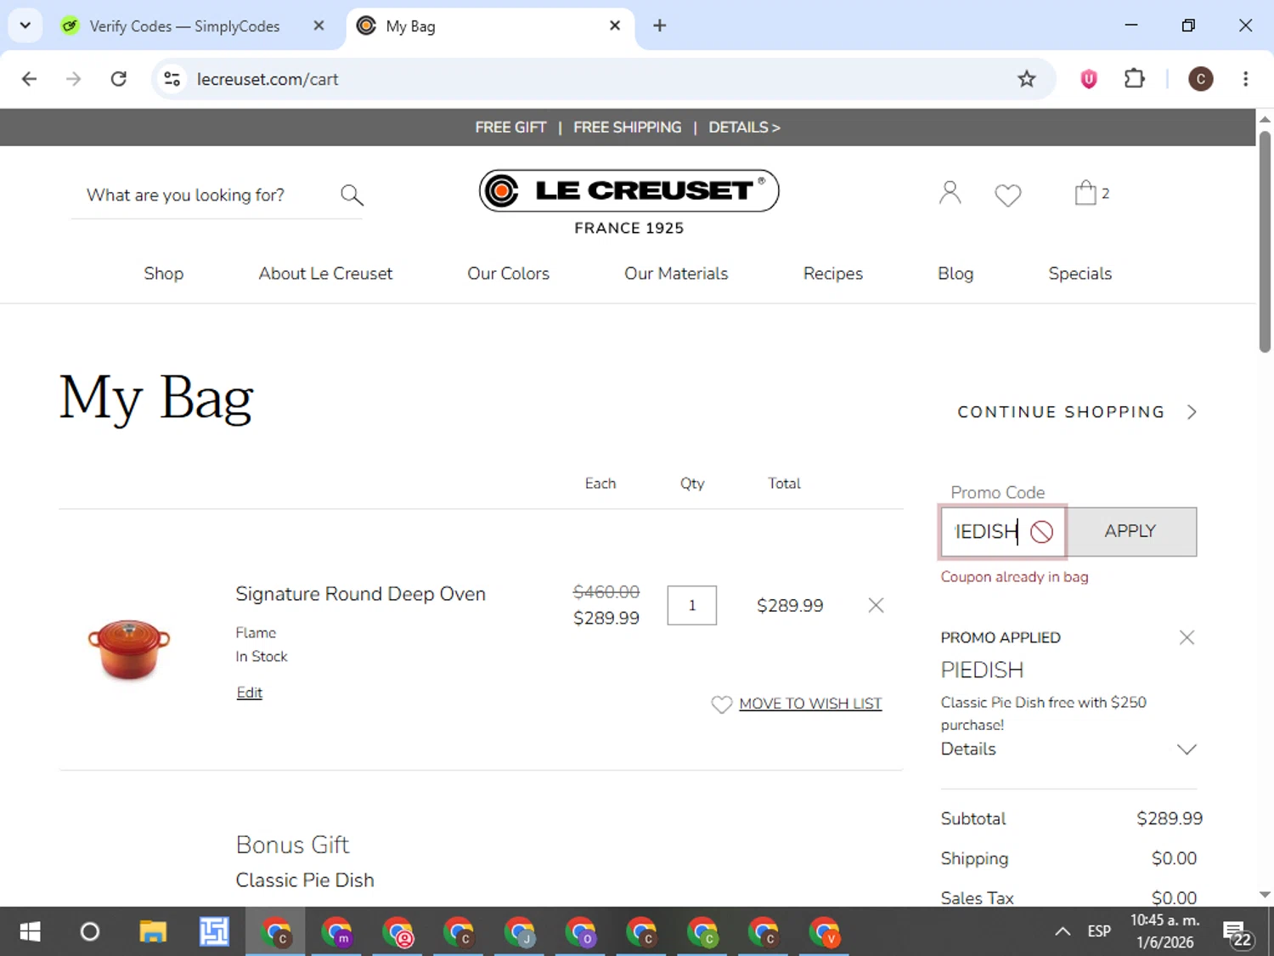Open the Shop menu

coord(164,274)
